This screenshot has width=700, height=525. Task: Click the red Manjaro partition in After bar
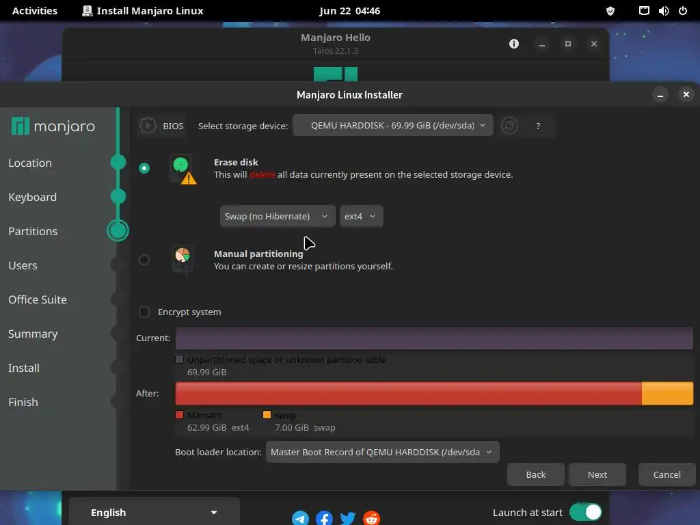(x=409, y=393)
